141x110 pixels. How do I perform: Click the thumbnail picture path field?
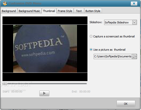[113, 56]
